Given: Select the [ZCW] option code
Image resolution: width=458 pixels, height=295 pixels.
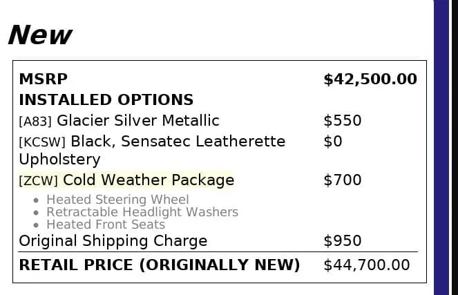Looking at the screenshot, I should point(39,181).
